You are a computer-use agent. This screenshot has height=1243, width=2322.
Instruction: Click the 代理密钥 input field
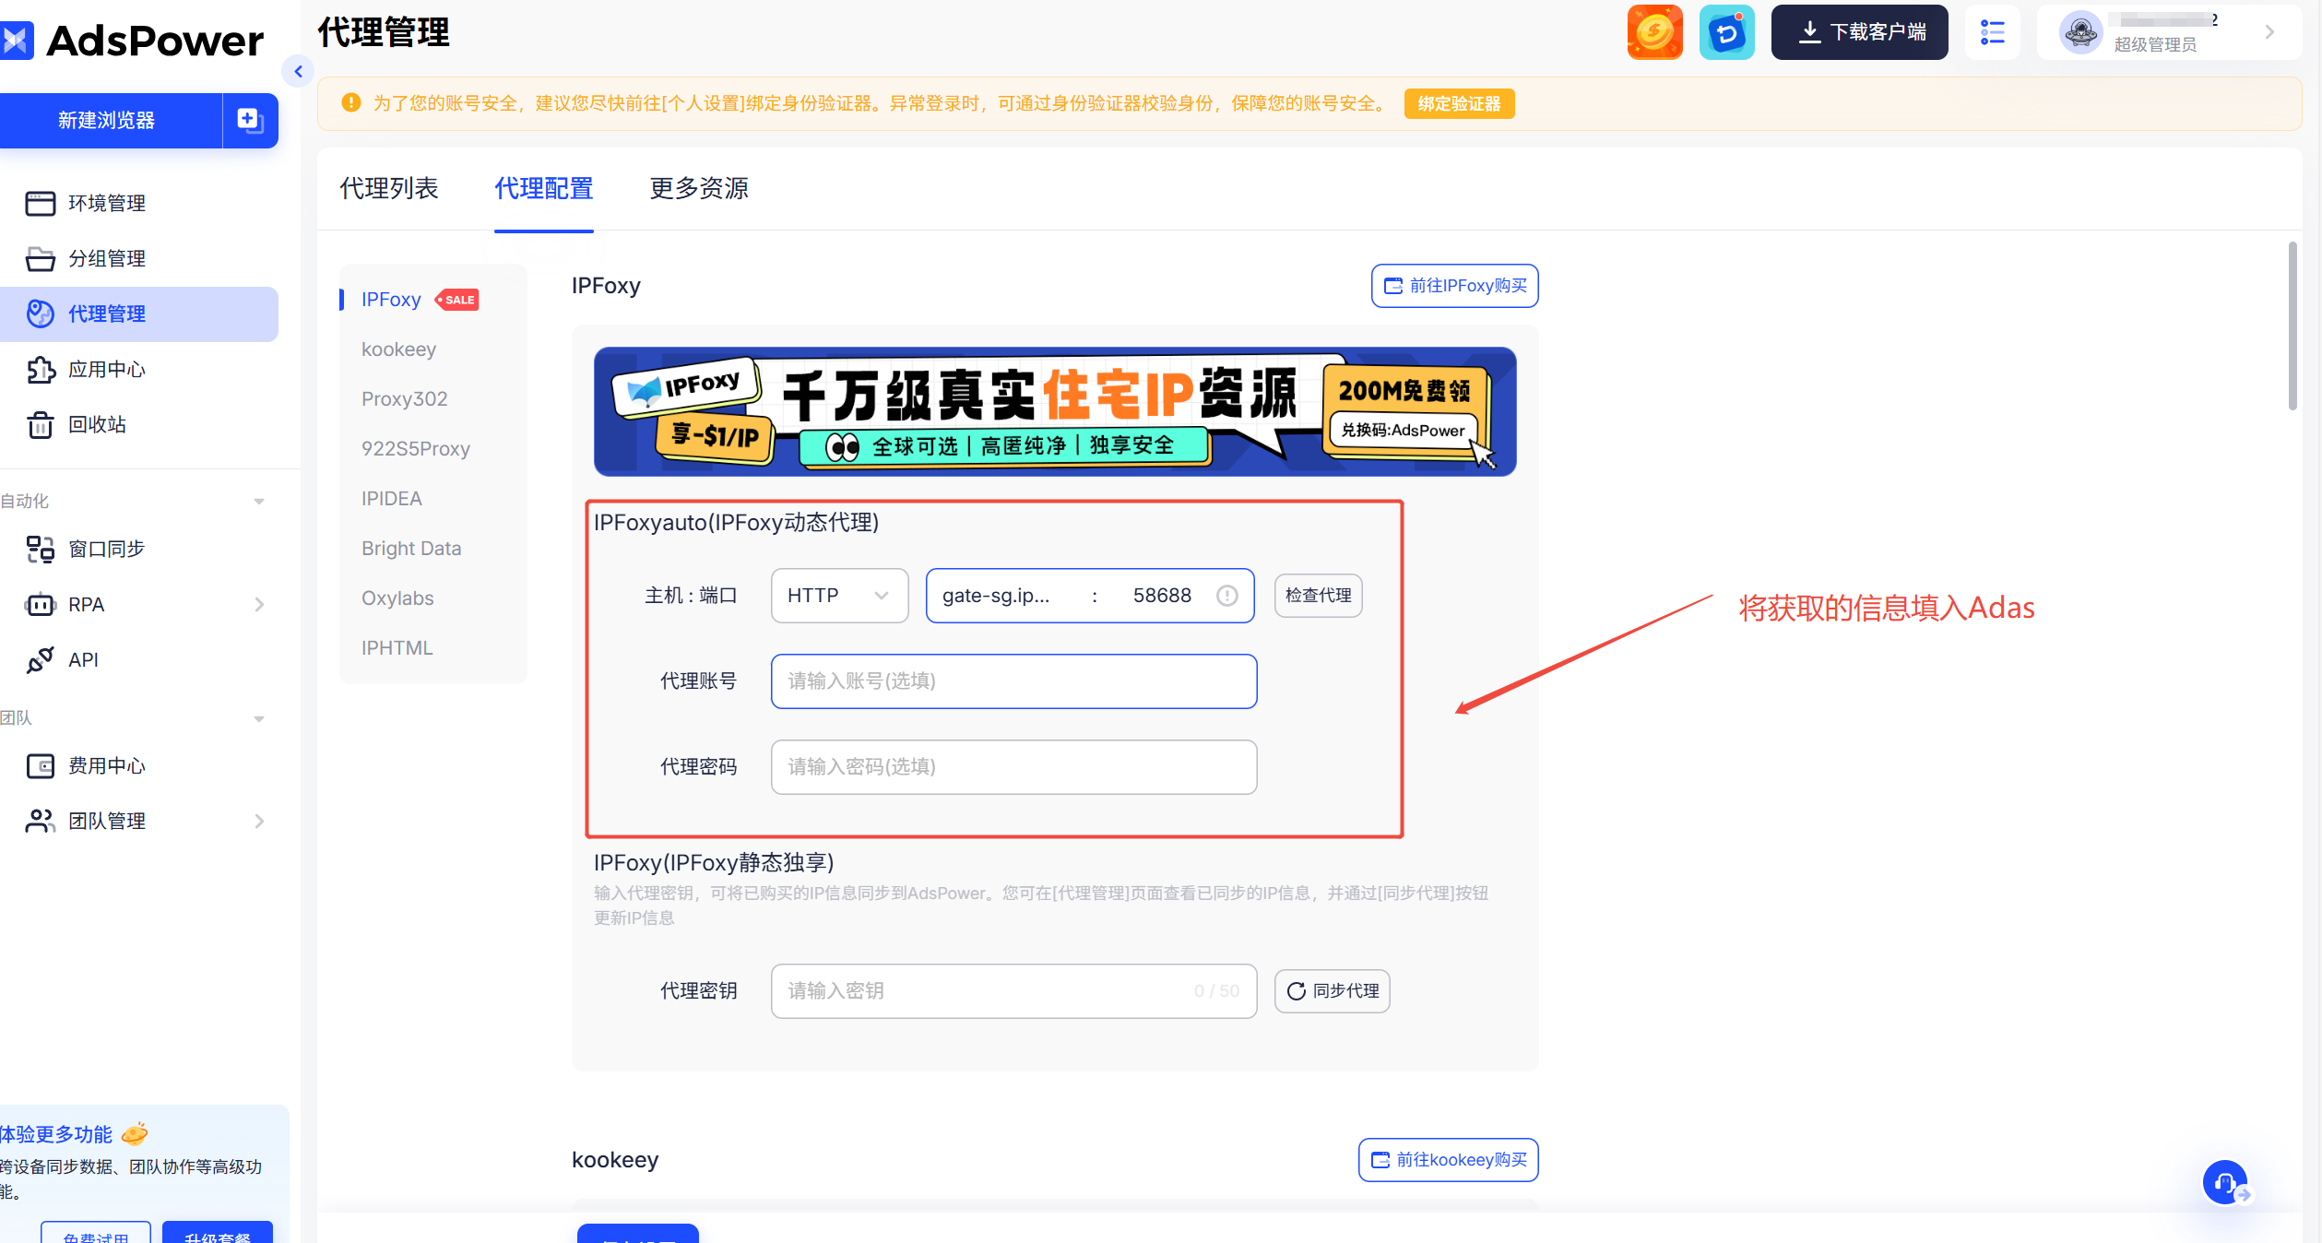click(x=1013, y=990)
